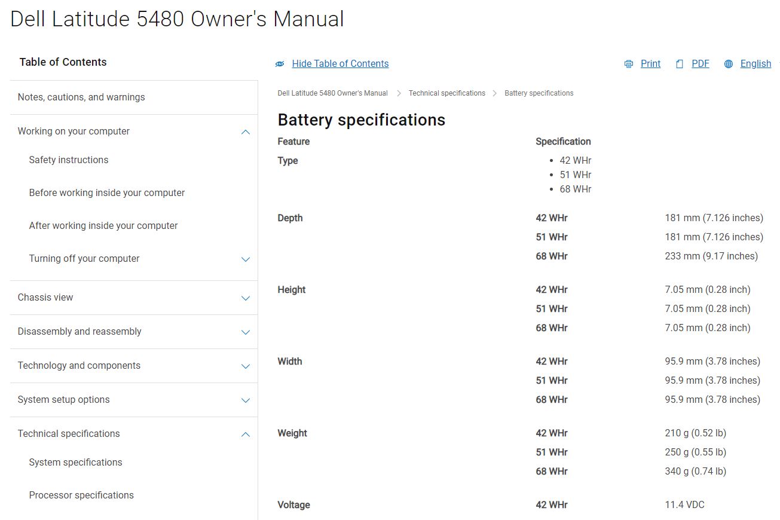Click the Feature column header
The image size is (780, 520).
[x=293, y=142]
